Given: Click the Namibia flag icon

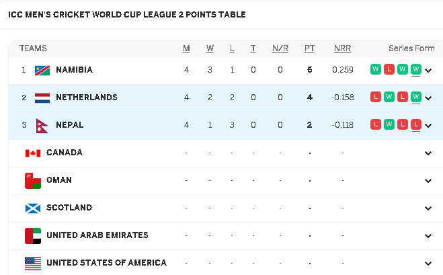Looking at the screenshot, I should 42,70.
